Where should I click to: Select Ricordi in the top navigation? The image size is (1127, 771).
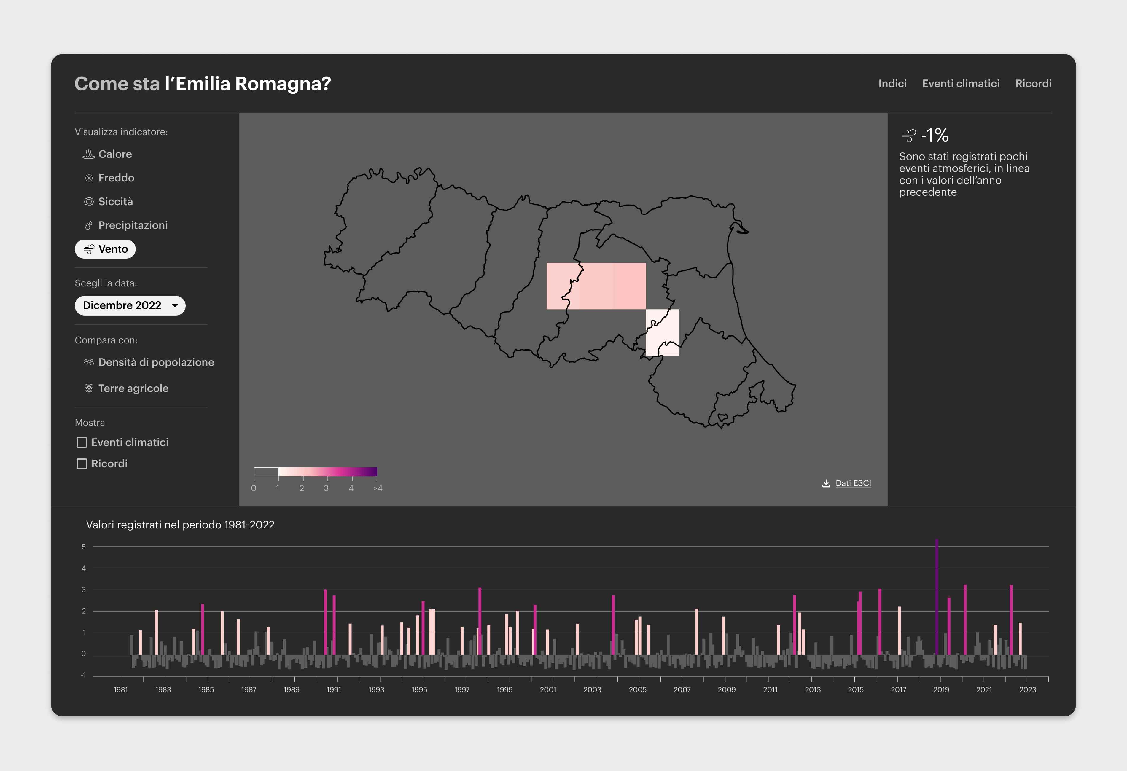(x=1033, y=83)
